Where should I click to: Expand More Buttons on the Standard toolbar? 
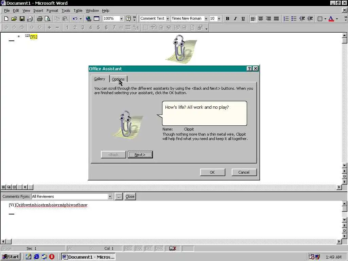pyautogui.click(x=134, y=19)
